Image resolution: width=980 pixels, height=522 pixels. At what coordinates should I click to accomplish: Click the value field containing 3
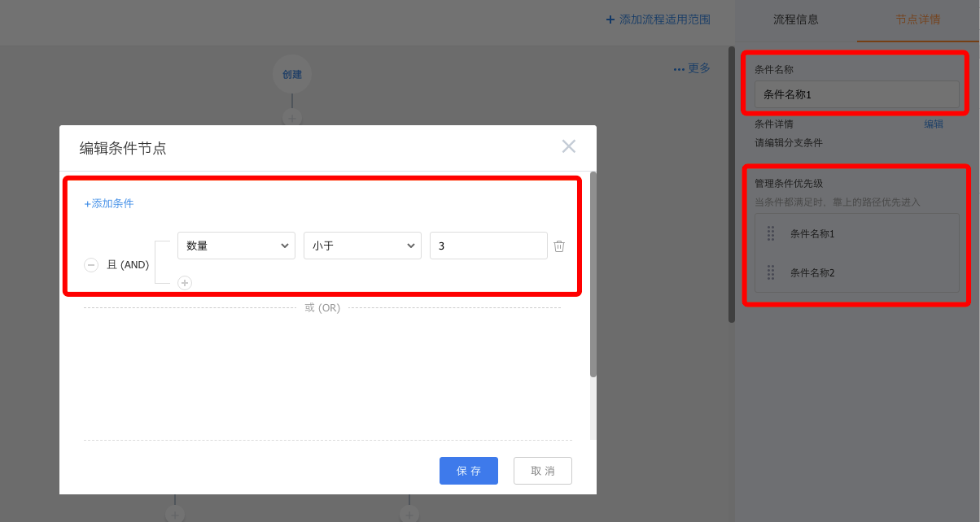(488, 246)
